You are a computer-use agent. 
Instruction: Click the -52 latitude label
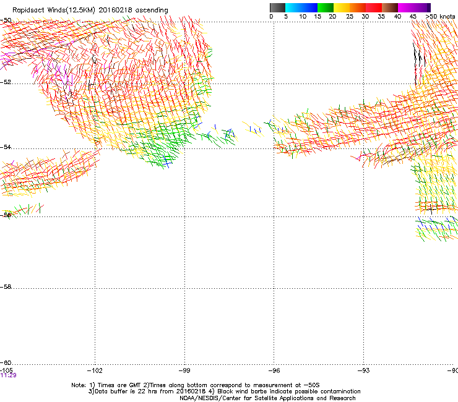6,82
